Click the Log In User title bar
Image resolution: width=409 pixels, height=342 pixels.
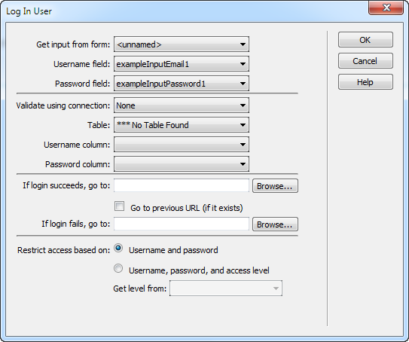182,11
